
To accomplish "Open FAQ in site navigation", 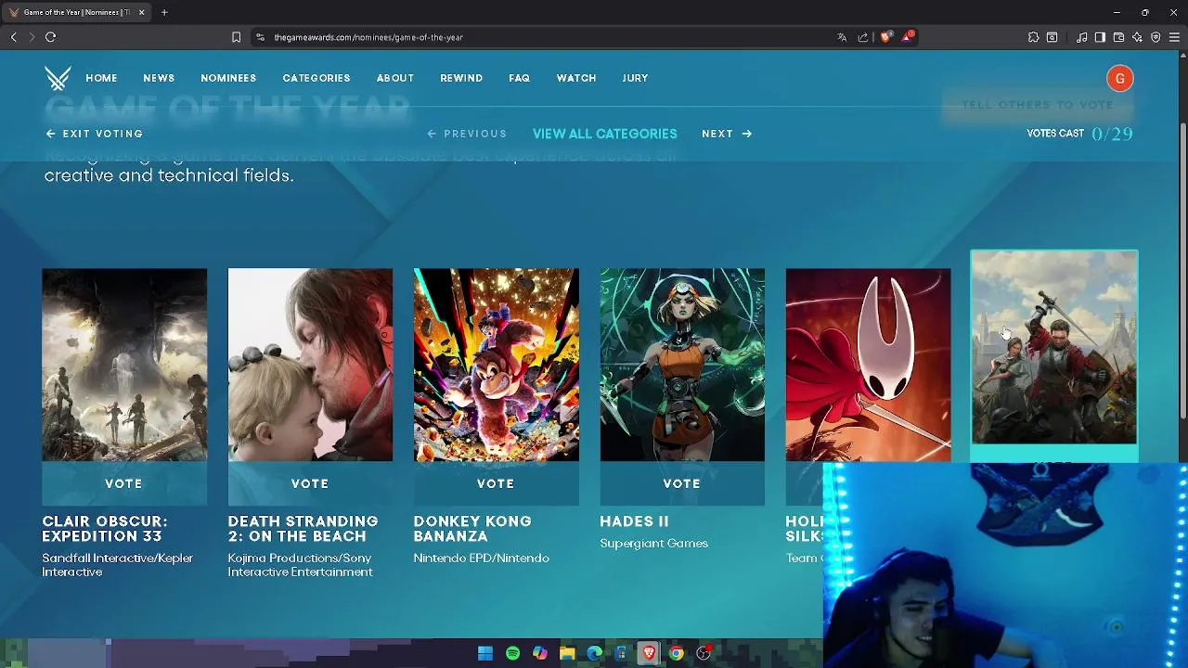I will (x=520, y=78).
